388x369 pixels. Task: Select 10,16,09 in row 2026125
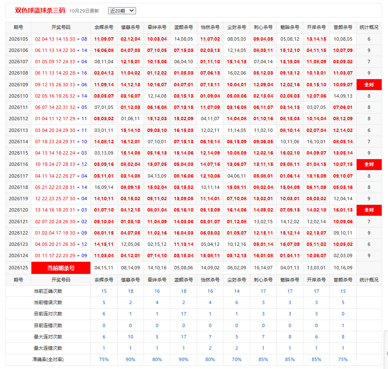tap(343, 268)
